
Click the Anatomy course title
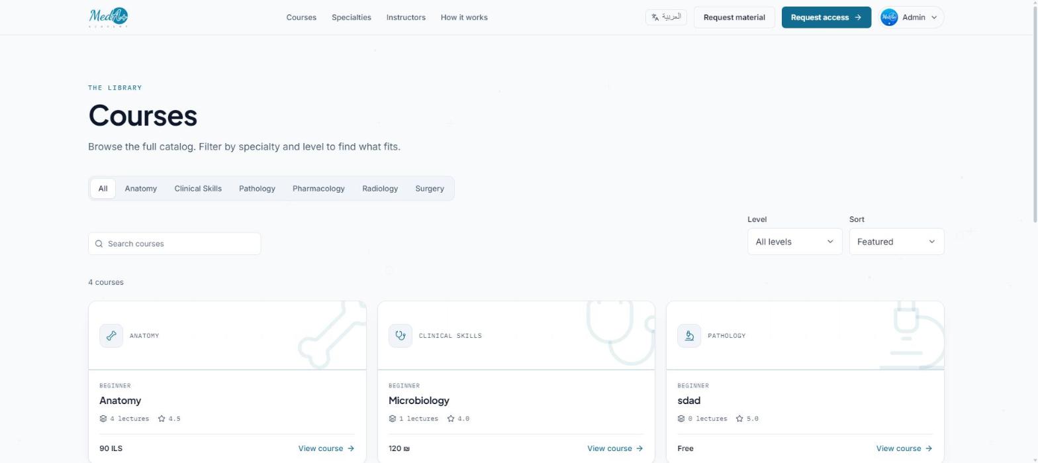pos(120,401)
